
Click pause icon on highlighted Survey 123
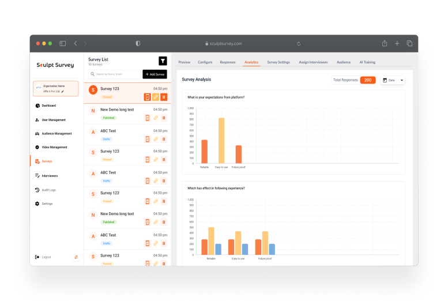pos(164,97)
